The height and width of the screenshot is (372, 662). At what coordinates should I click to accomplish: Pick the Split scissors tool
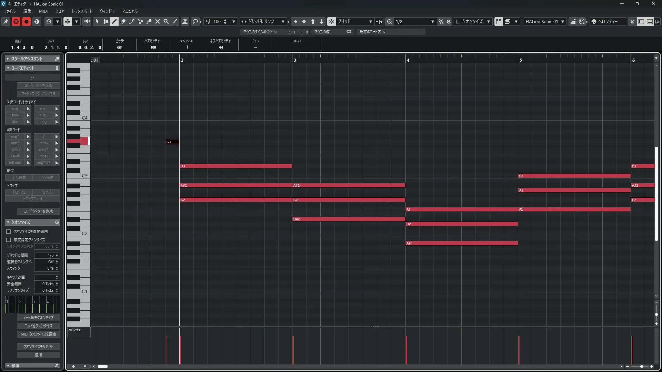[x=140, y=21]
